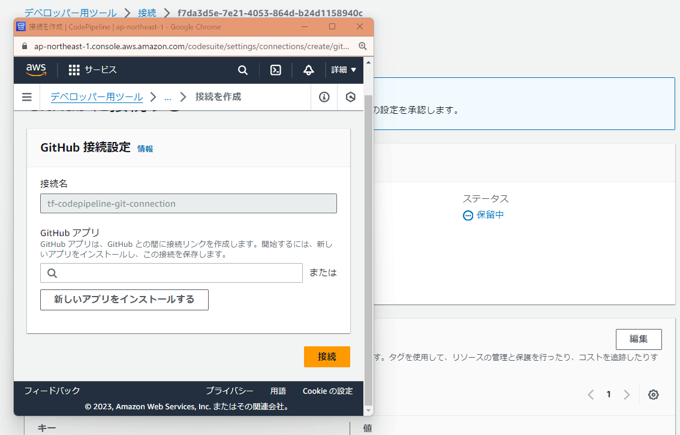Image resolution: width=680 pixels, height=435 pixels.
Task: Close the CodePipeline popup window
Action: 360,27
